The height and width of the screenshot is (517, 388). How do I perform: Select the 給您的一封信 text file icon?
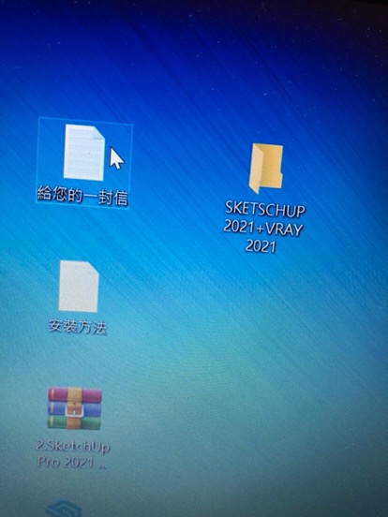(83, 153)
